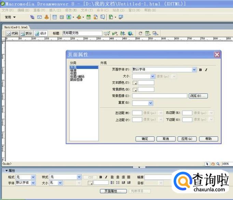Image resolution: width=233 pixels, height=200 pixels.
Task: Switch to 设计 (Design) view
Action: tap(41, 33)
